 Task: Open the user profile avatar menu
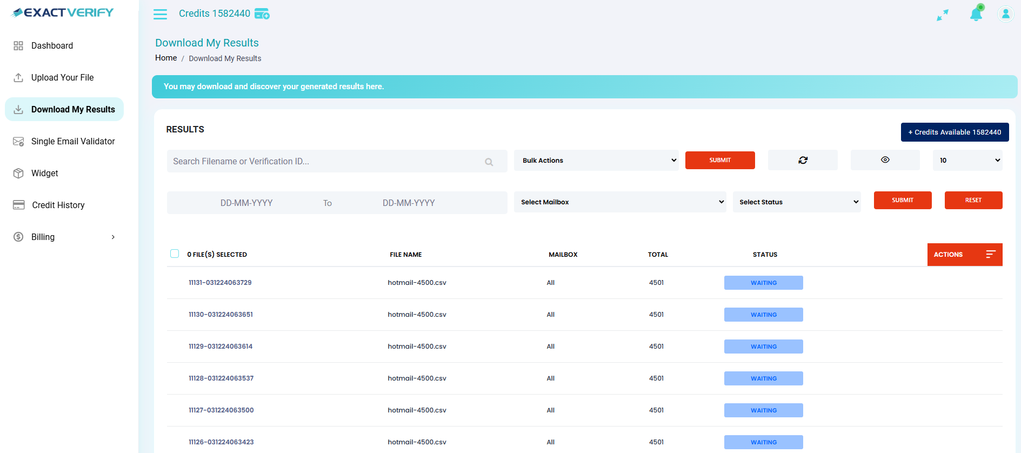pos(1005,14)
